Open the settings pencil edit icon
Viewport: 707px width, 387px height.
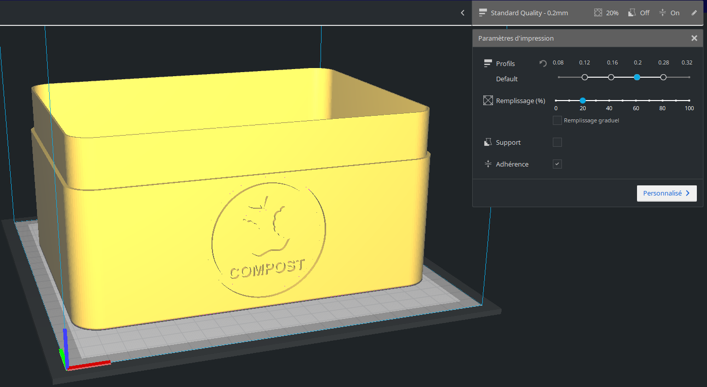(x=694, y=13)
